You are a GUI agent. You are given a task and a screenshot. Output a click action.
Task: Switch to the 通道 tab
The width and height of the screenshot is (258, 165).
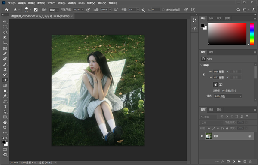pyautogui.click(x=211, y=110)
